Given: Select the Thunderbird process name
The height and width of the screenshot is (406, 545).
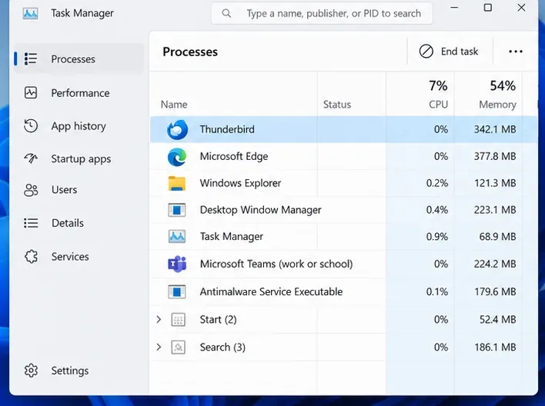Looking at the screenshot, I should click(227, 129).
